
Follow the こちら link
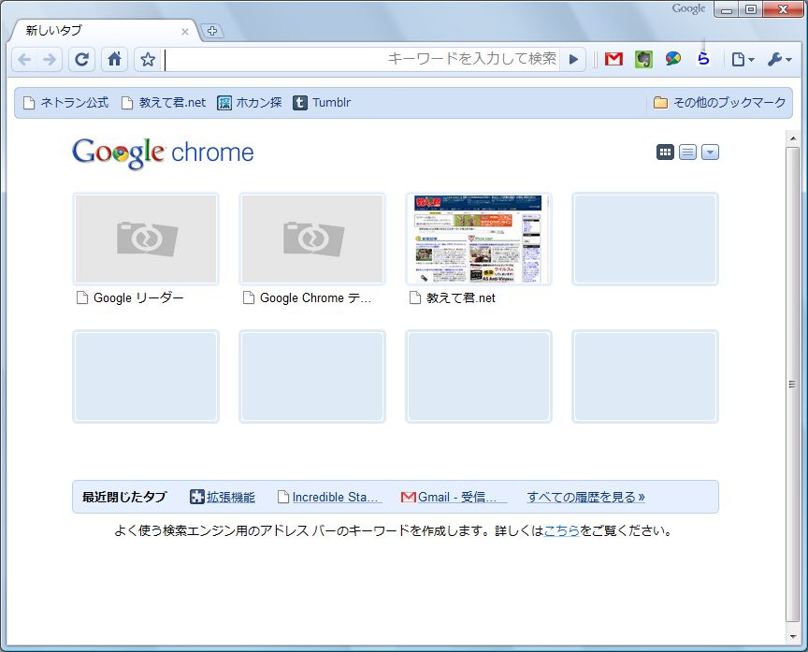[562, 530]
